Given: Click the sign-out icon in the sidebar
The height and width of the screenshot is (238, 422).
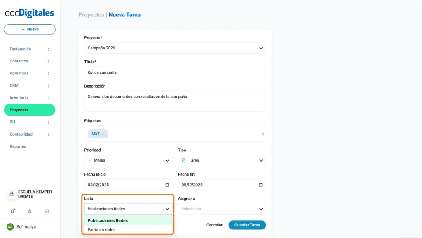Looking at the screenshot, I should click(47, 211).
